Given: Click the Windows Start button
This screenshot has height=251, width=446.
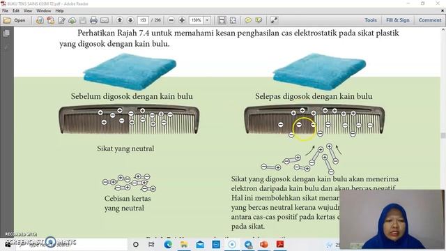Looking at the screenshot, I should [x=8, y=245].
